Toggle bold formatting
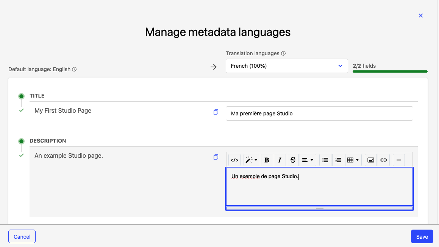 [x=267, y=160]
